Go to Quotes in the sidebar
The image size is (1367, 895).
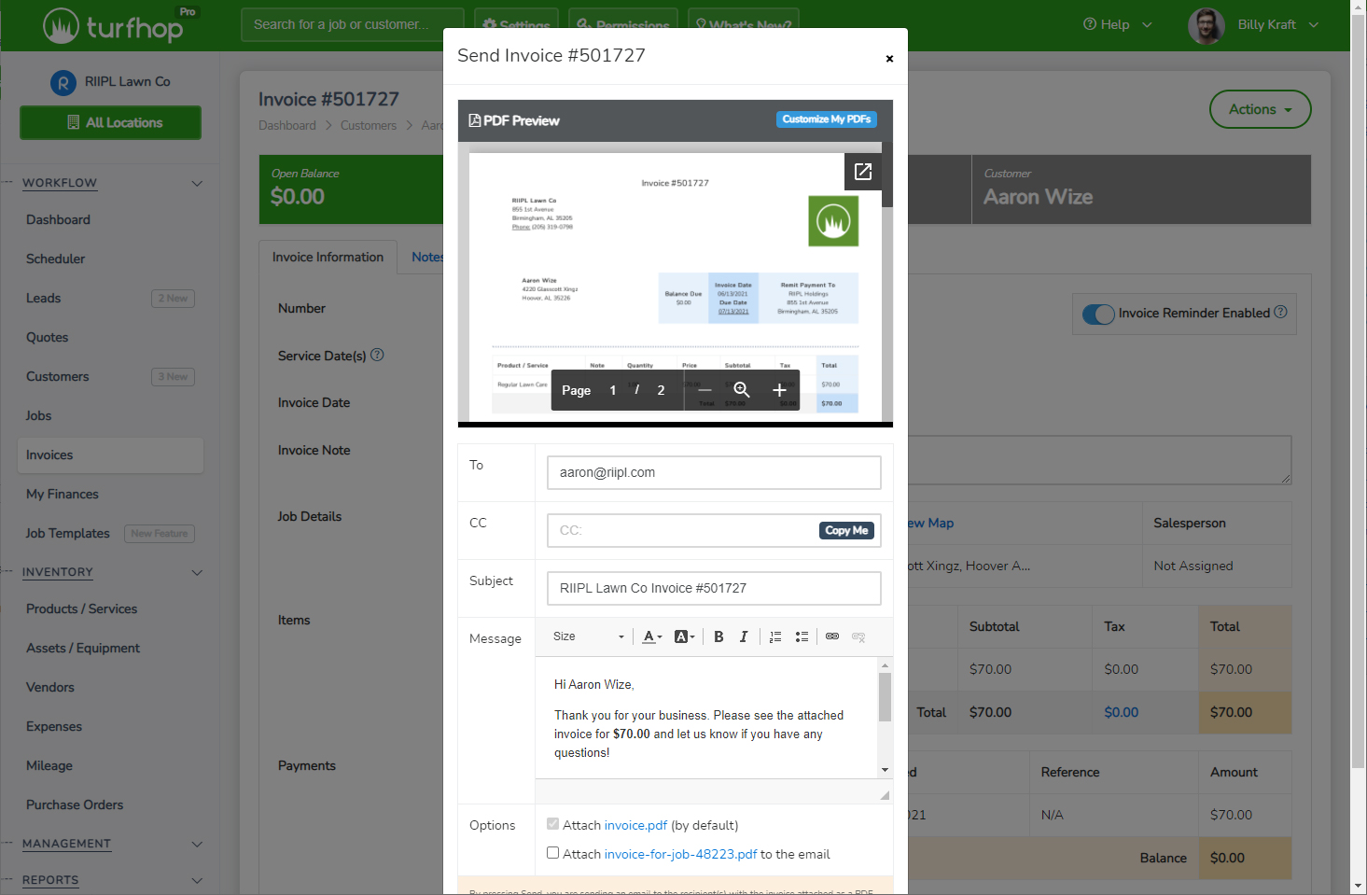(47, 337)
